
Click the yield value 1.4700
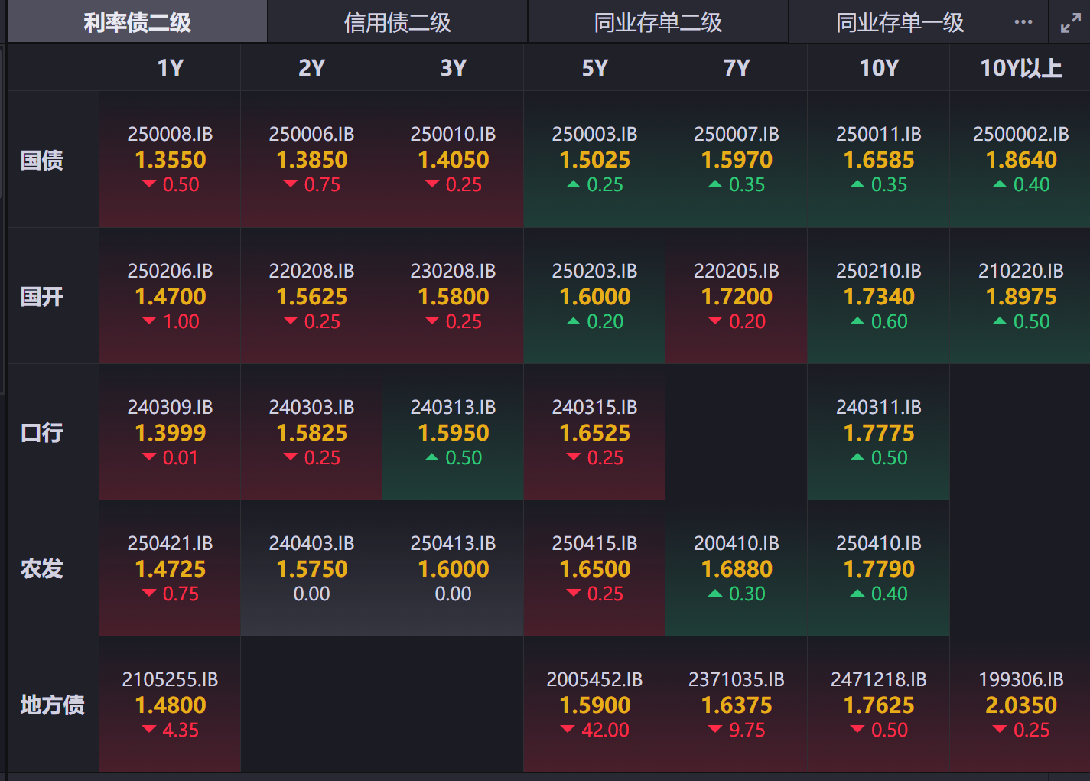[171, 297]
